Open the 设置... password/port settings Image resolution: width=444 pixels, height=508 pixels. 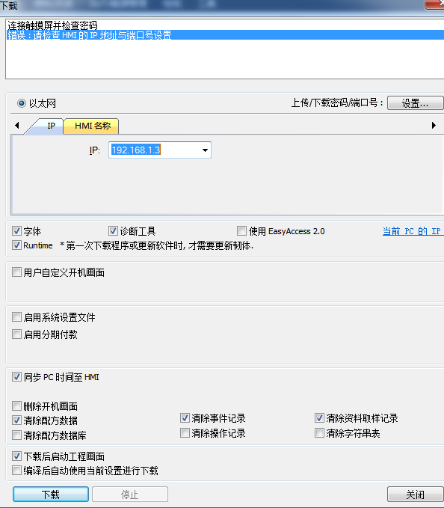[415, 103]
